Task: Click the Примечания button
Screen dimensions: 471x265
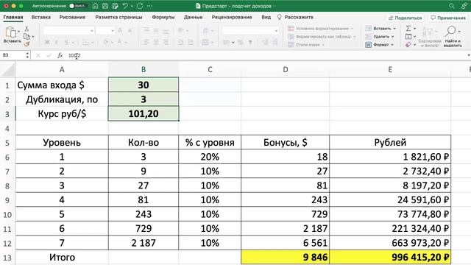Action: tap(448, 18)
